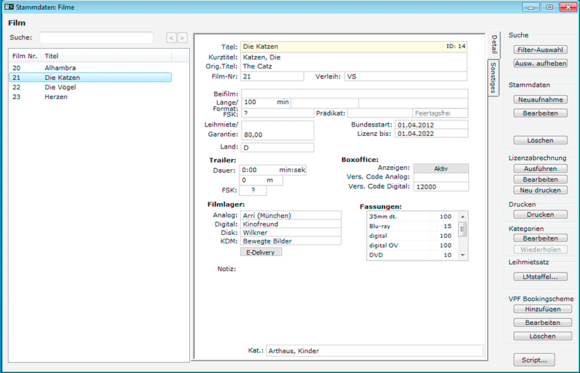Click the Suche search input field

coord(96,38)
